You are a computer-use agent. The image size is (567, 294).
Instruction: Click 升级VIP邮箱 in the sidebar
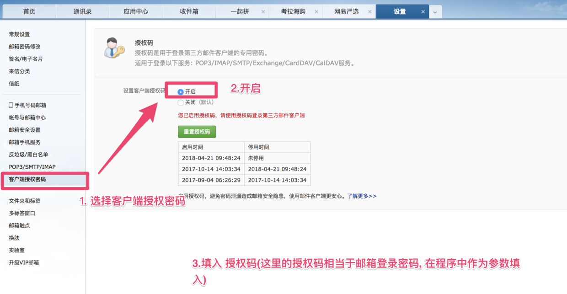pyautogui.click(x=25, y=262)
